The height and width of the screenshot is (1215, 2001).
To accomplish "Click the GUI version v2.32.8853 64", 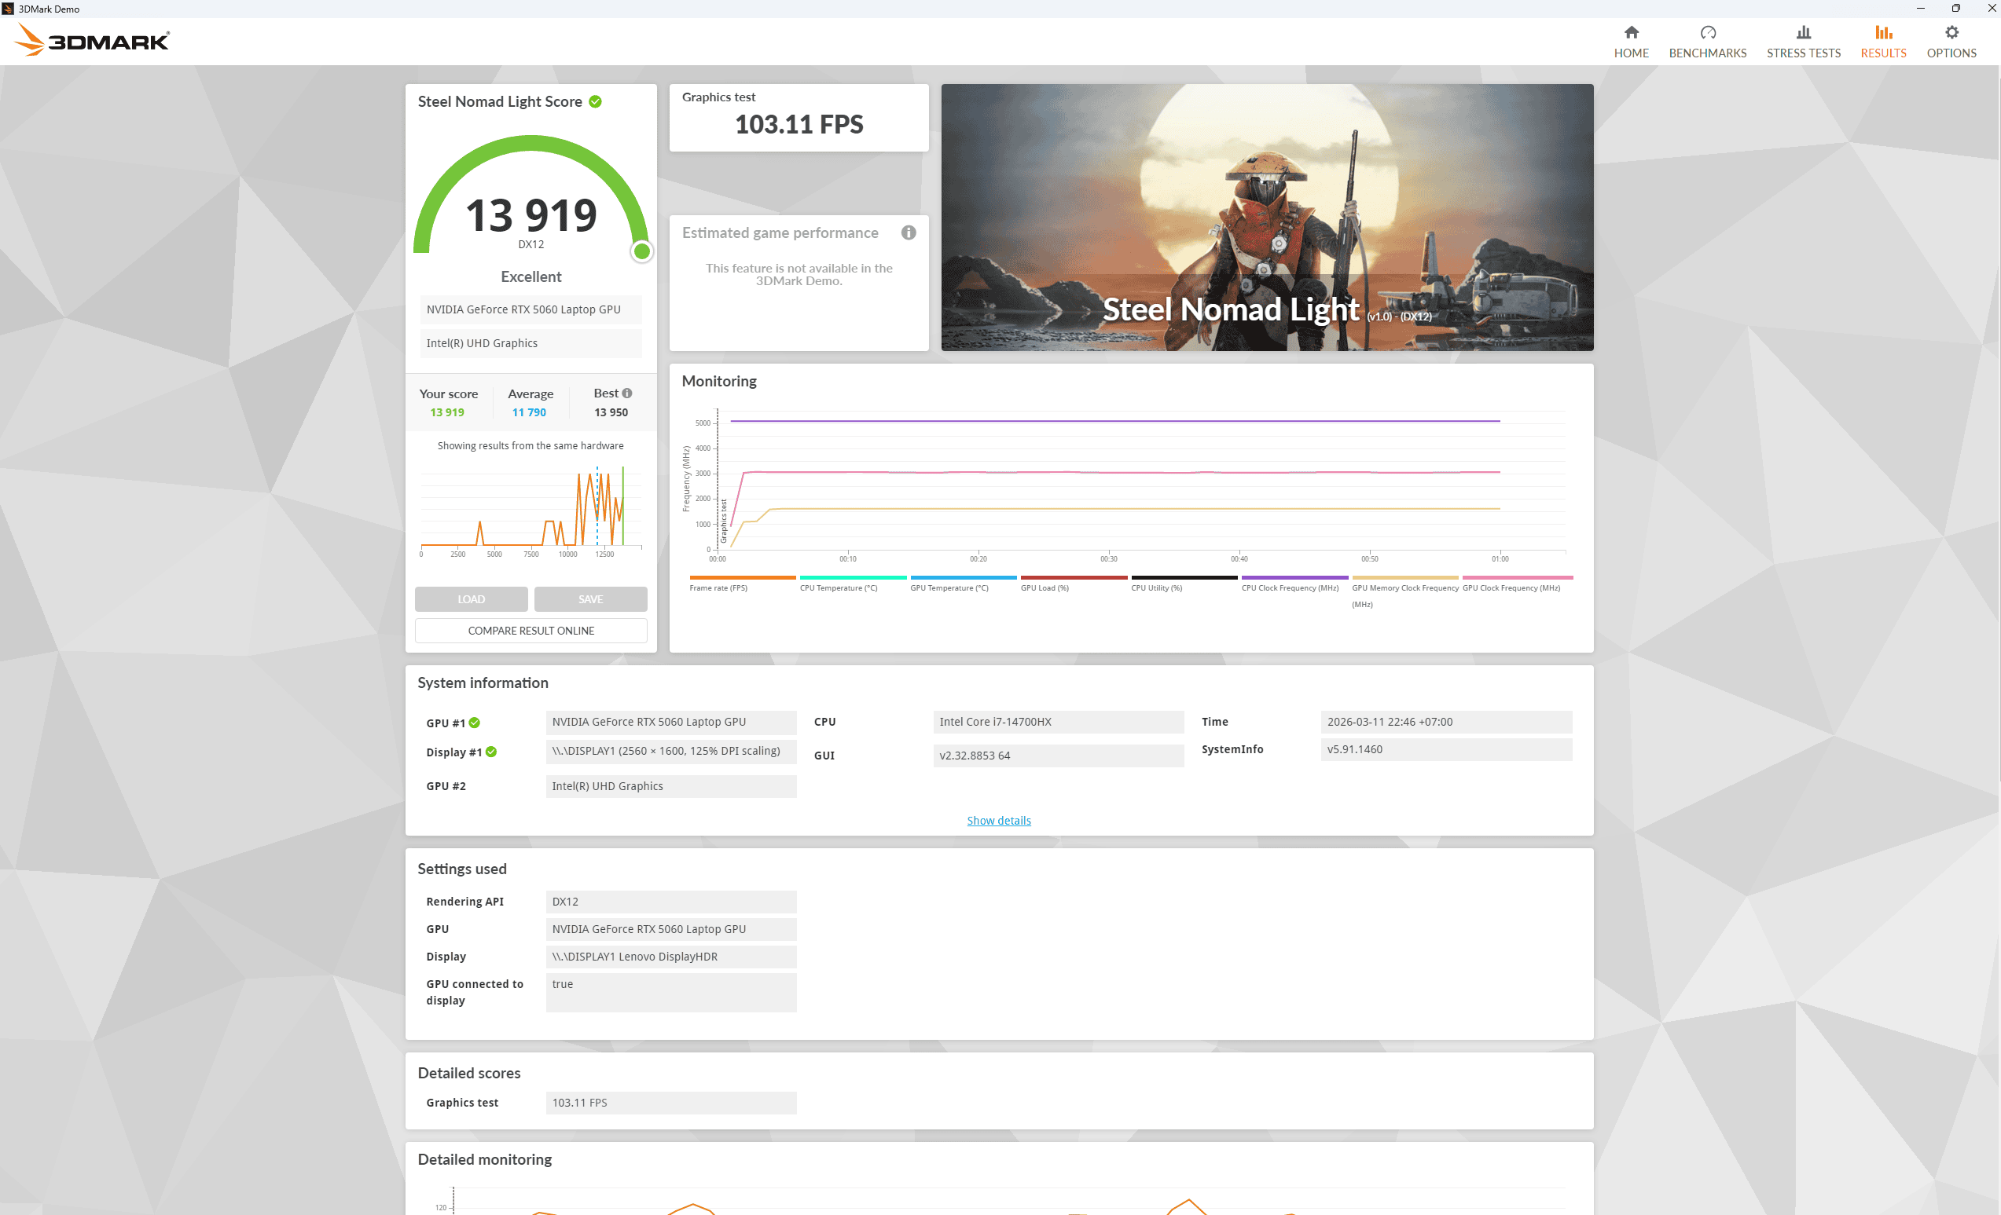I will click(x=1058, y=756).
